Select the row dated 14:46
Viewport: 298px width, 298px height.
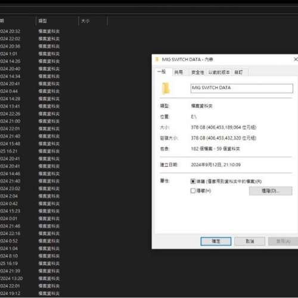[30, 173]
